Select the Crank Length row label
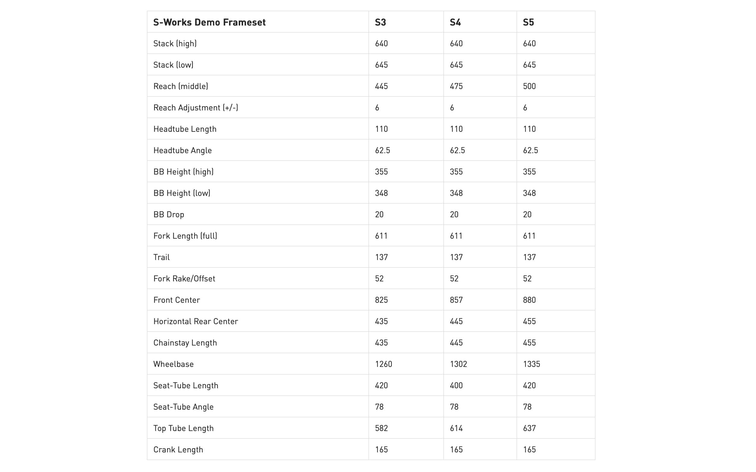Image resolution: width=756 pixels, height=472 pixels. tap(178, 450)
